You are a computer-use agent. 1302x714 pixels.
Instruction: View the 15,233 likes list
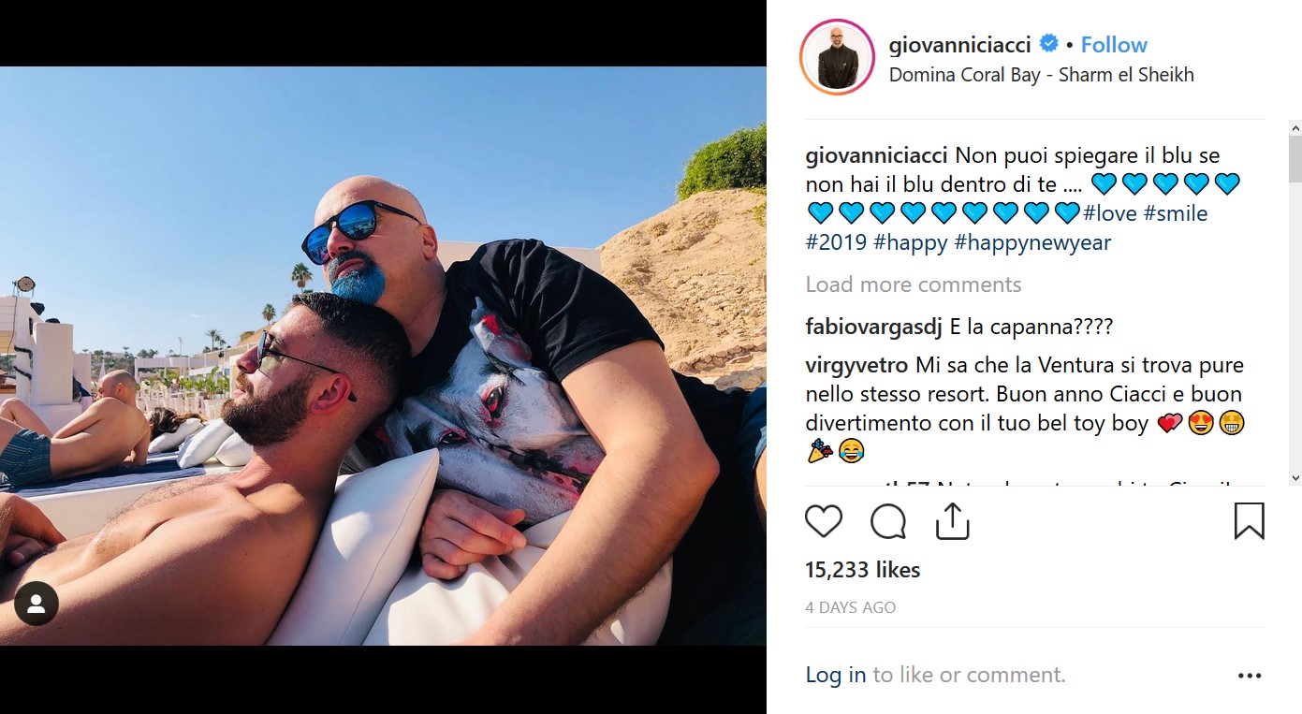[x=862, y=570]
